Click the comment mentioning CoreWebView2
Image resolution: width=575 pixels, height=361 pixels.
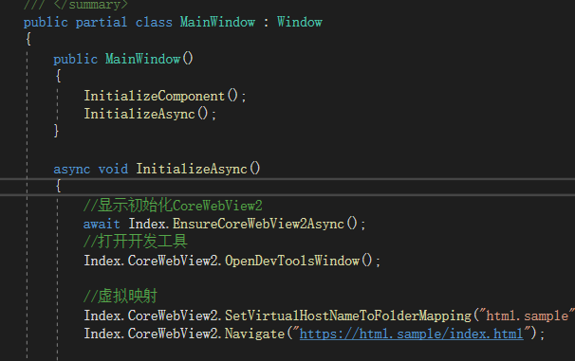pyautogui.click(x=173, y=206)
